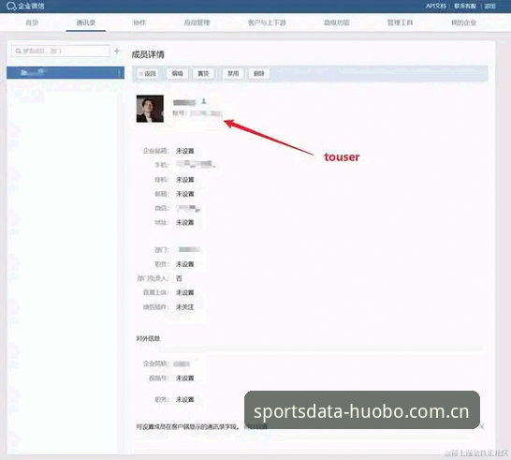Click the 联系客服 link
Image resolution: width=511 pixels, height=460 pixels.
(465, 6)
